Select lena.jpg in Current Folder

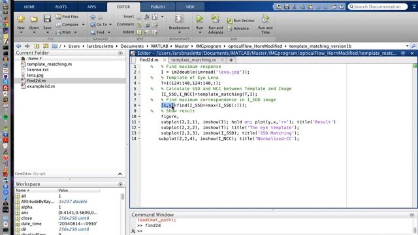click(35, 75)
